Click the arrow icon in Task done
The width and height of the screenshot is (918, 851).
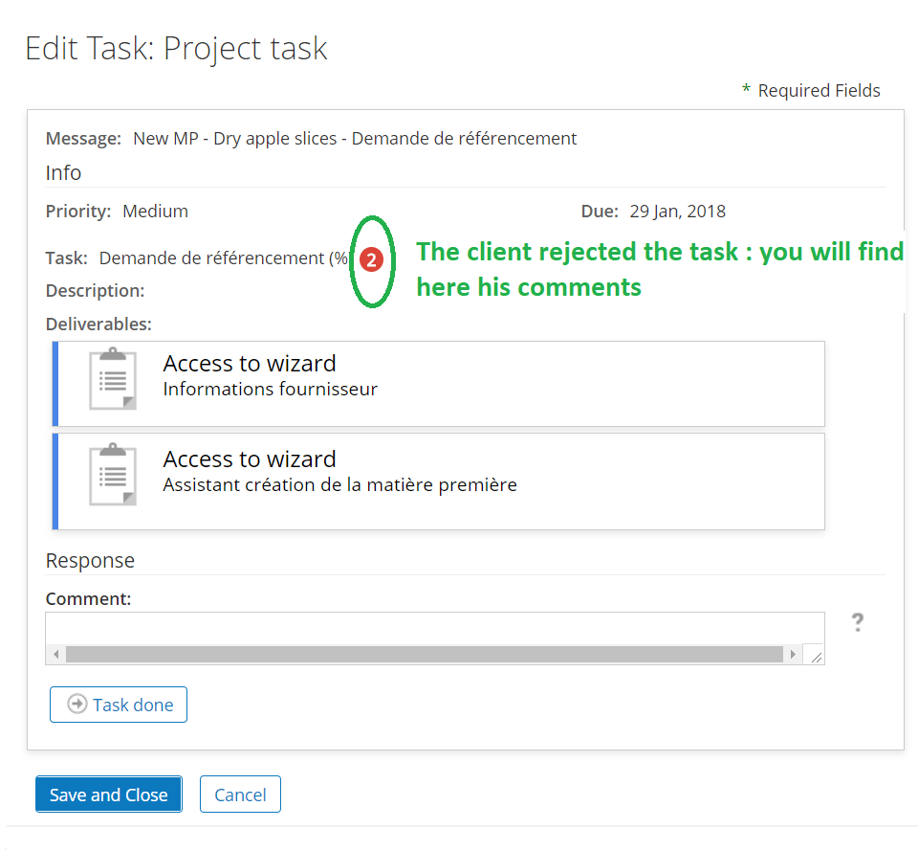click(77, 704)
